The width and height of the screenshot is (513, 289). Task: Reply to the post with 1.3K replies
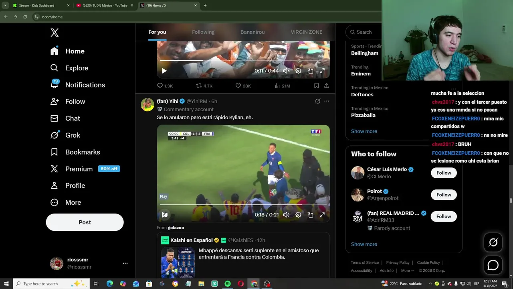tap(165, 86)
